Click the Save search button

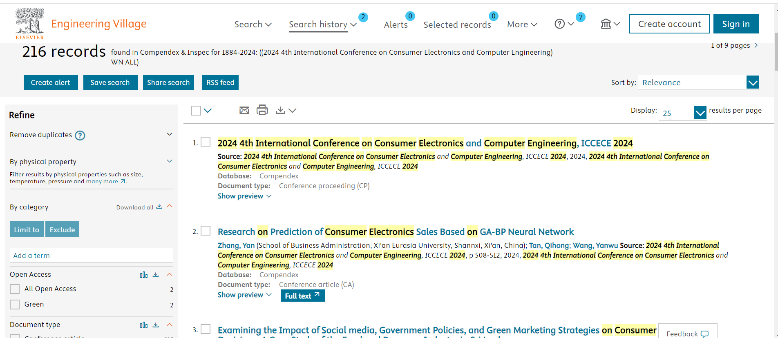pyautogui.click(x=110, y=82)
